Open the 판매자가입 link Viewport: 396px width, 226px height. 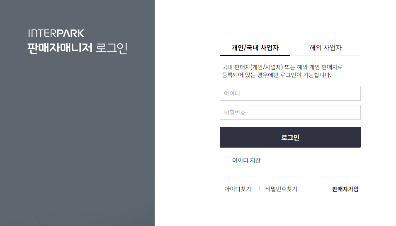pyautogui.click(x=345, y=189)
